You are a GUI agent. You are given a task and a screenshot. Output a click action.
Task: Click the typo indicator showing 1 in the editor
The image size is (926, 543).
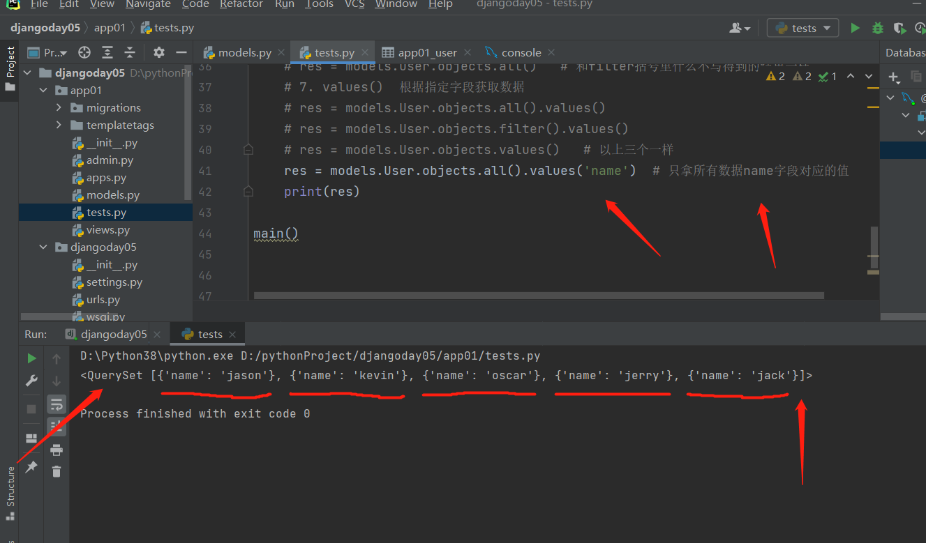click(828, 76)
